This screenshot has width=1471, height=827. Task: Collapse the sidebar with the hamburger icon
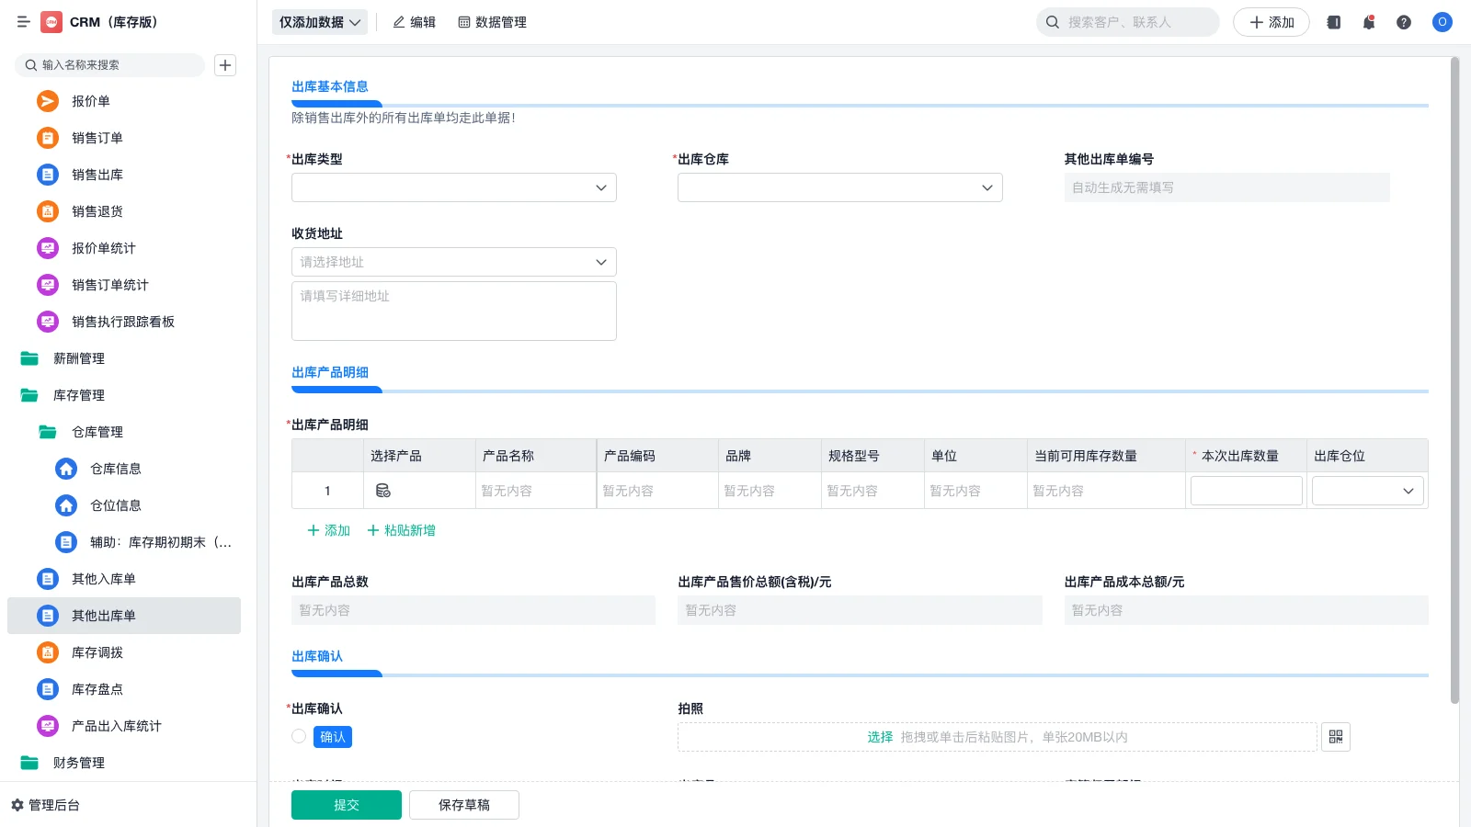pos(24,22)
